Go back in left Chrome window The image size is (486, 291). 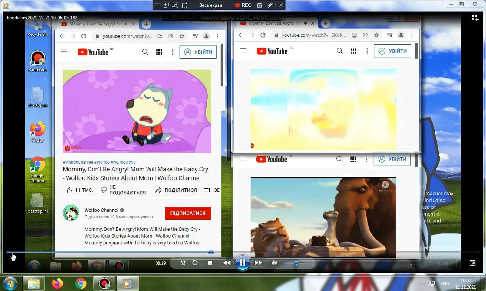click(62, 36)
